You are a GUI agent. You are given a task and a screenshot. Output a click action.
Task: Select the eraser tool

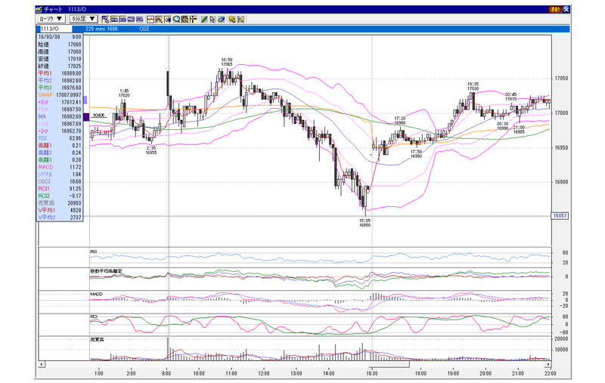tap(222, 20)
